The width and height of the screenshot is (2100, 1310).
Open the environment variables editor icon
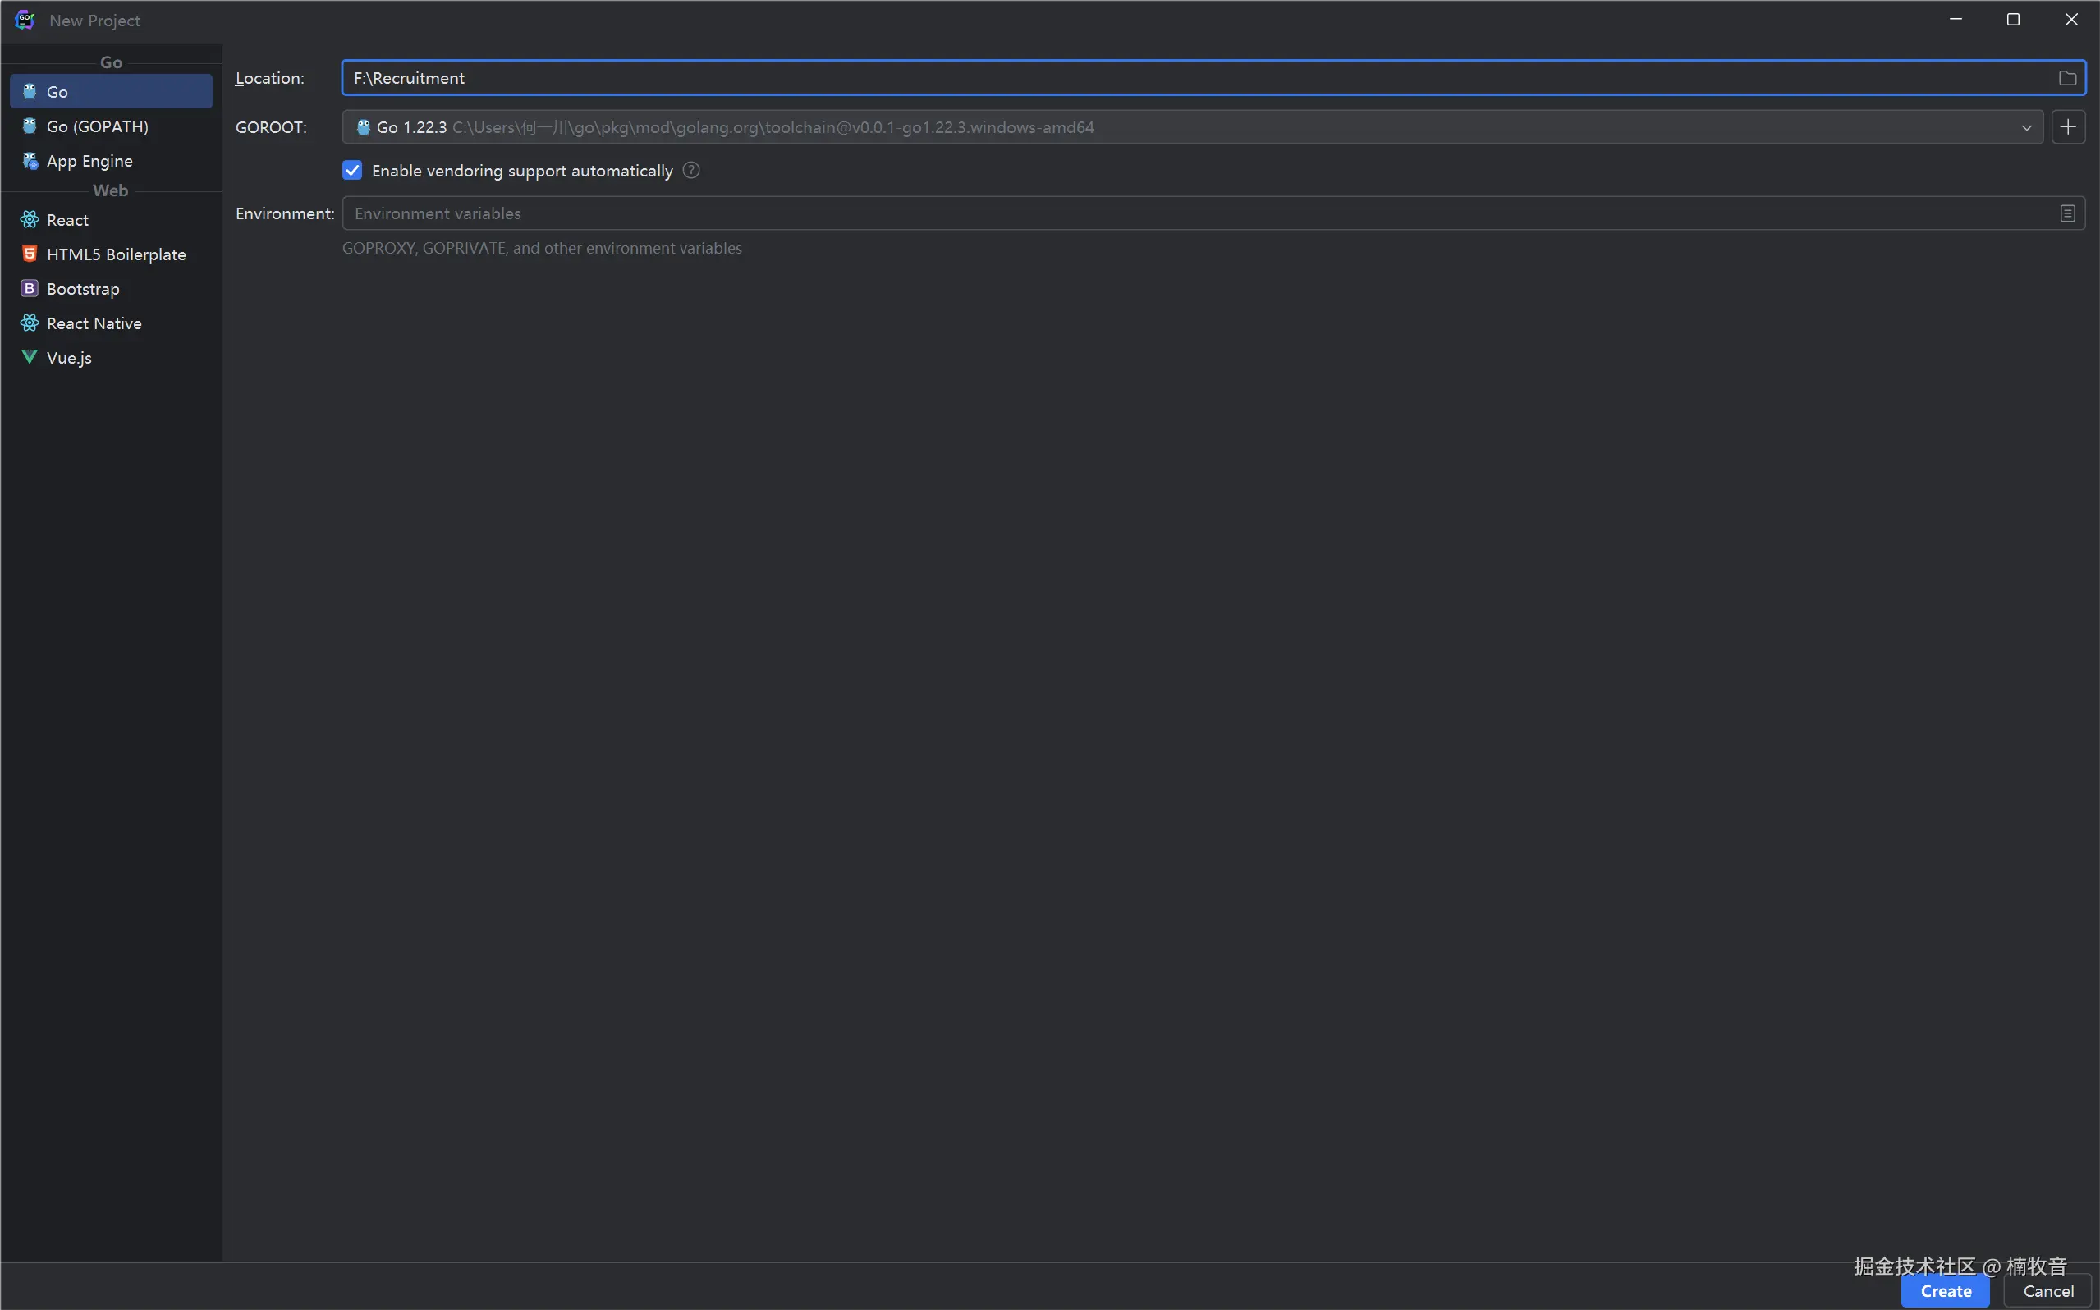point(2067,213)
